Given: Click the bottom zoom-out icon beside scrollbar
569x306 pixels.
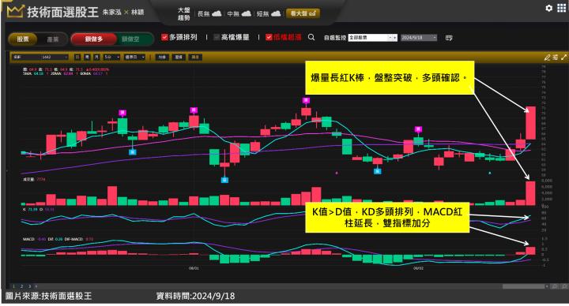Looking at the screenshot, I should coord(555,286).
